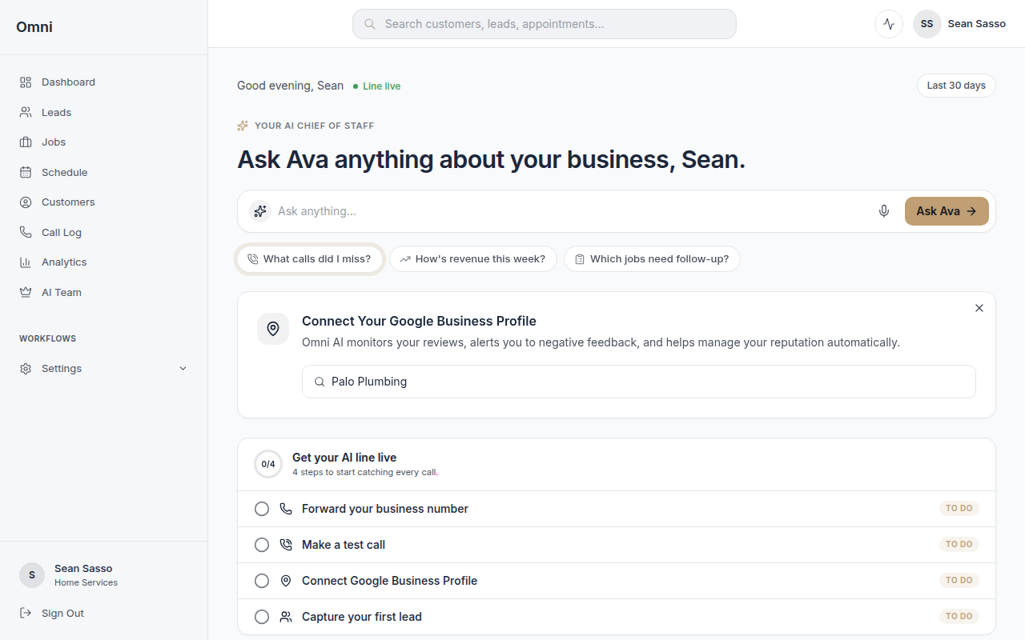
Task: Click the Call Log phone icon in the sidebar
Action: coord(26,233)
